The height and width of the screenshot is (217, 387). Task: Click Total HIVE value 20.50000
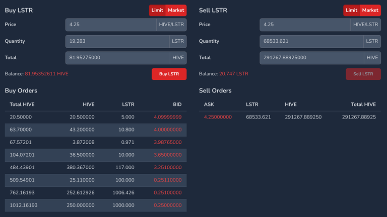[x=21, y=117]
